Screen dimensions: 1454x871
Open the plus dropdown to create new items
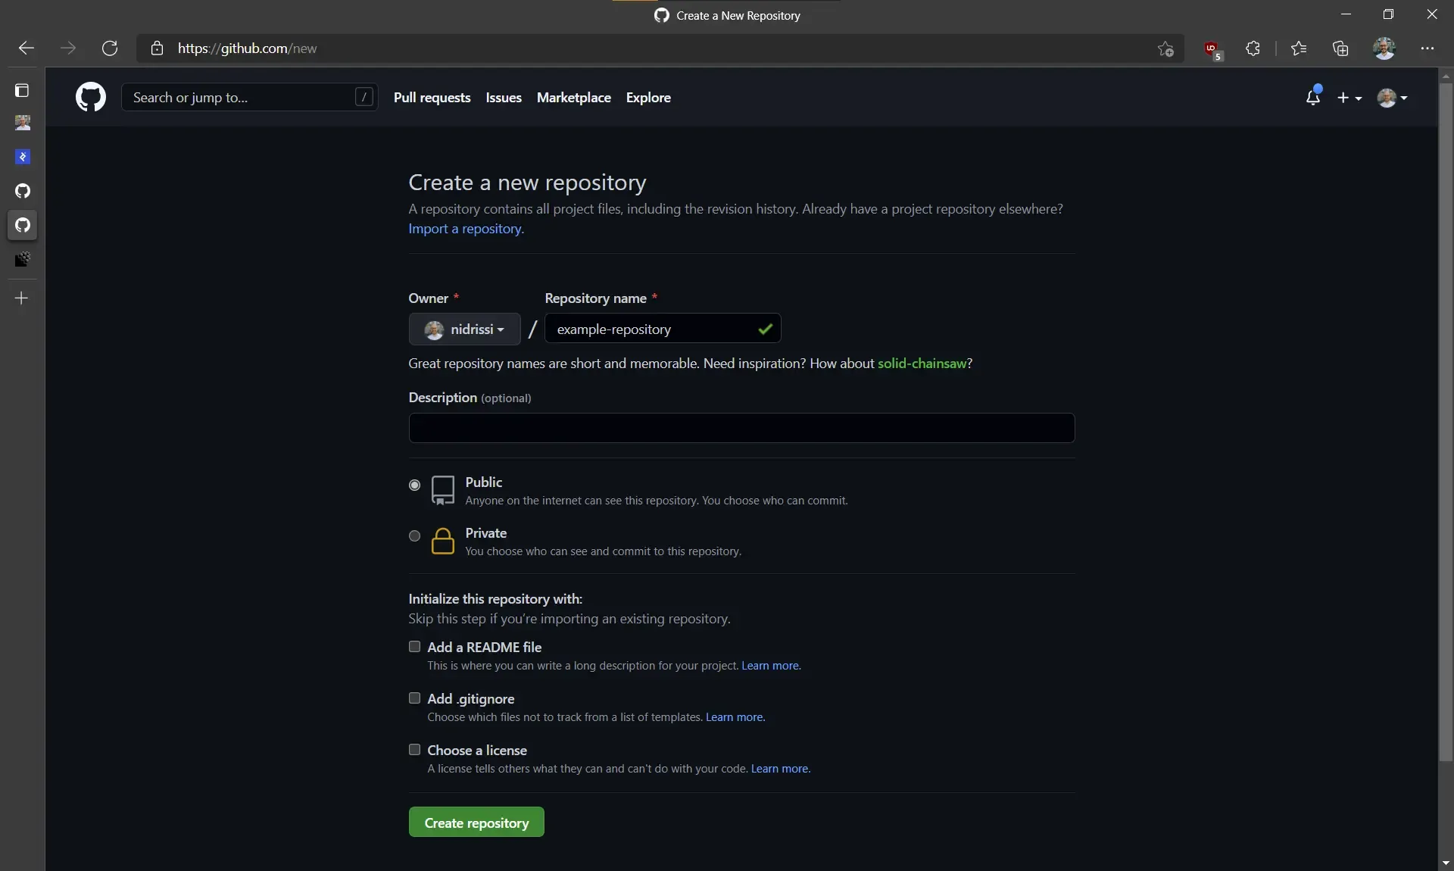coord(1350,98)
